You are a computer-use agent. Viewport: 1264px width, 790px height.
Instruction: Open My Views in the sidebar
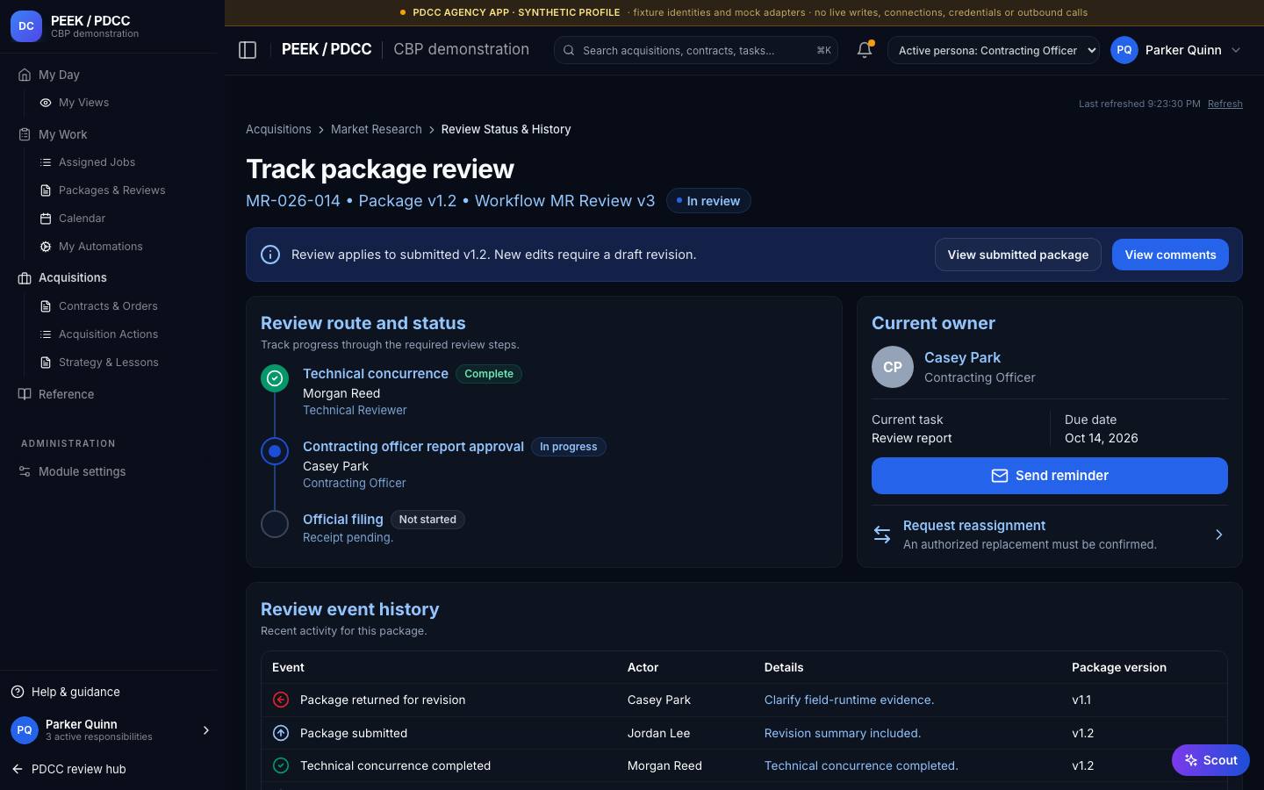[x=83, y=103]
